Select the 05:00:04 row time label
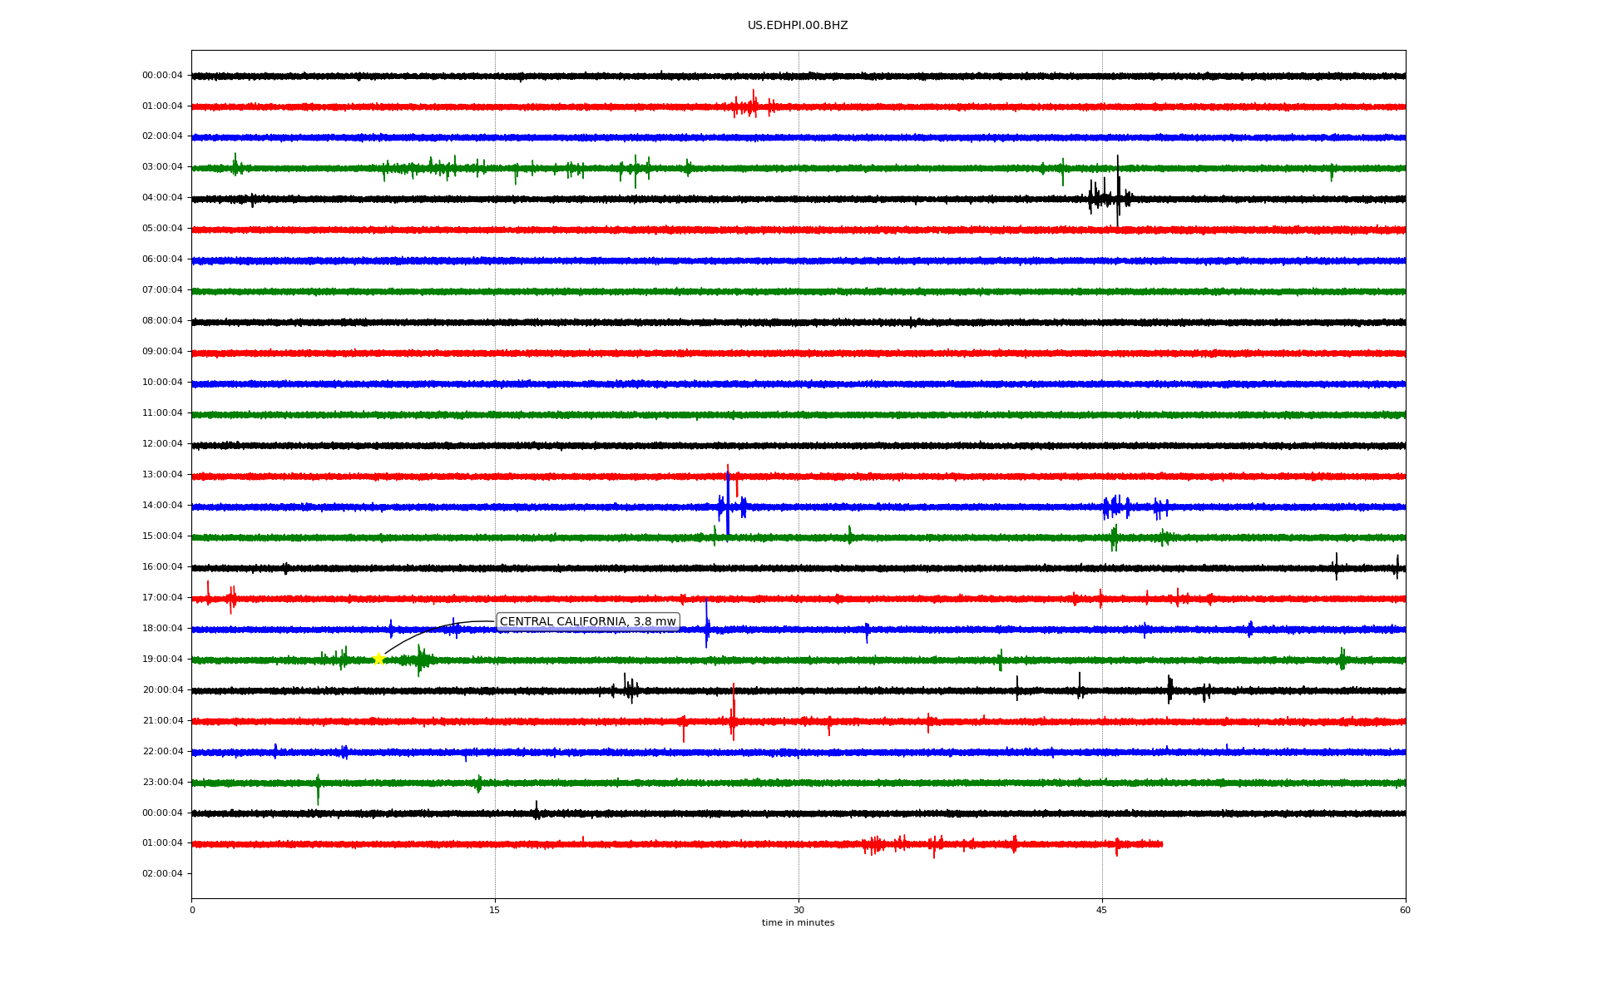 (162, 229)
